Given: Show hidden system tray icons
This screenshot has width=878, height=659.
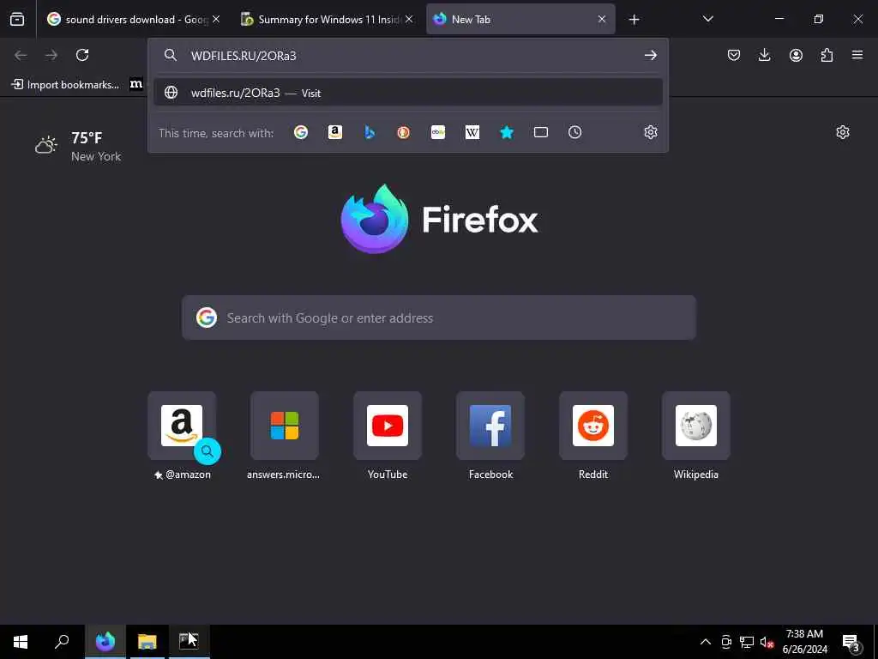Looking at the screenshot, I should [x=706, y=642].
